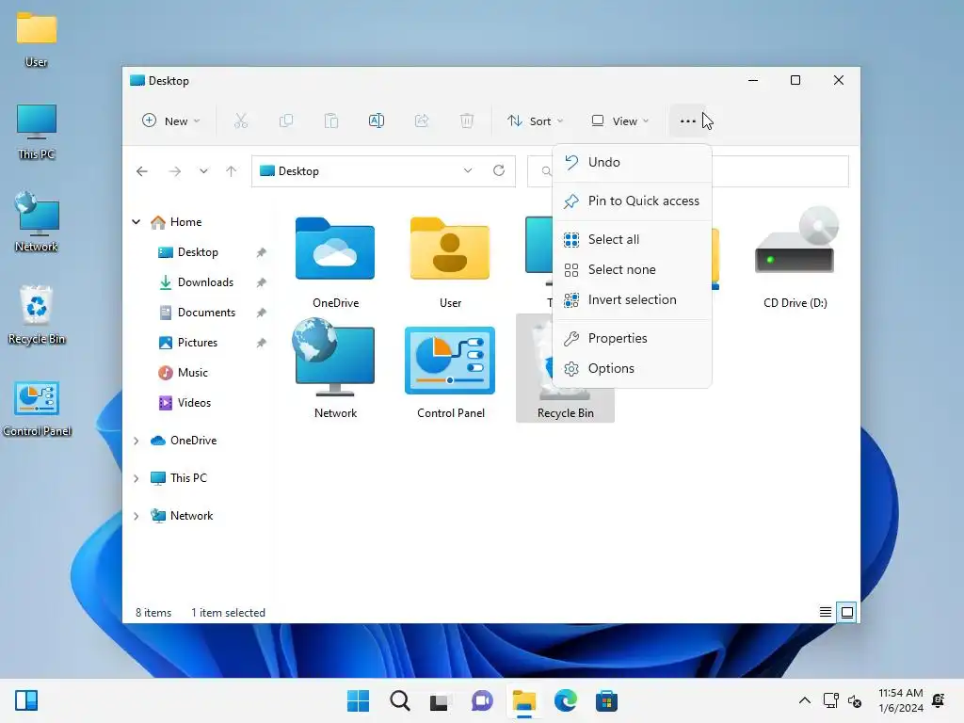Open the Widgets panel on taskbar
The width and height of the screenshot is (964, 723).
[x=26, y=700]
